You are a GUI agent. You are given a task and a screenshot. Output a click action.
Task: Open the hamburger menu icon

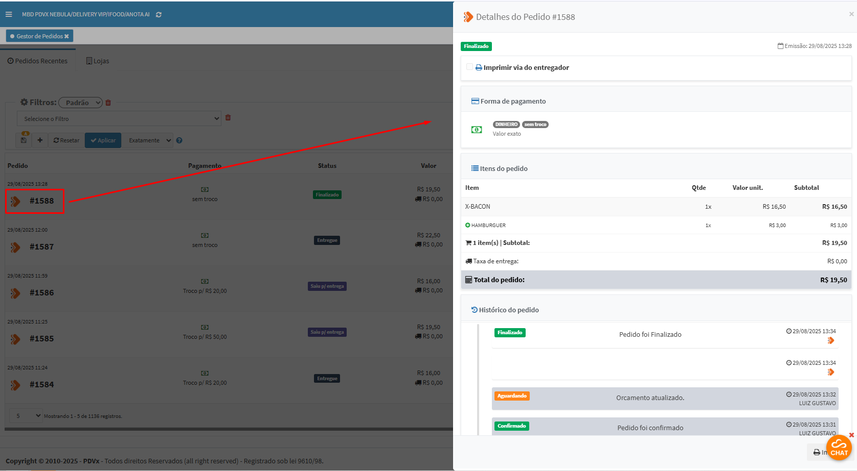click(9, 14)
